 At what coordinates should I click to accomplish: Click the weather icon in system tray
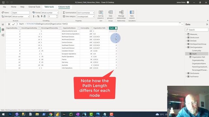[157, 114]
